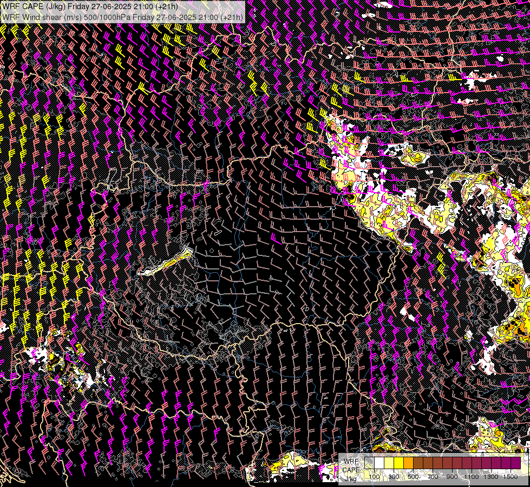Click the legend value 100
Viewport: 530px width, 487px height.
pos(374,477)
